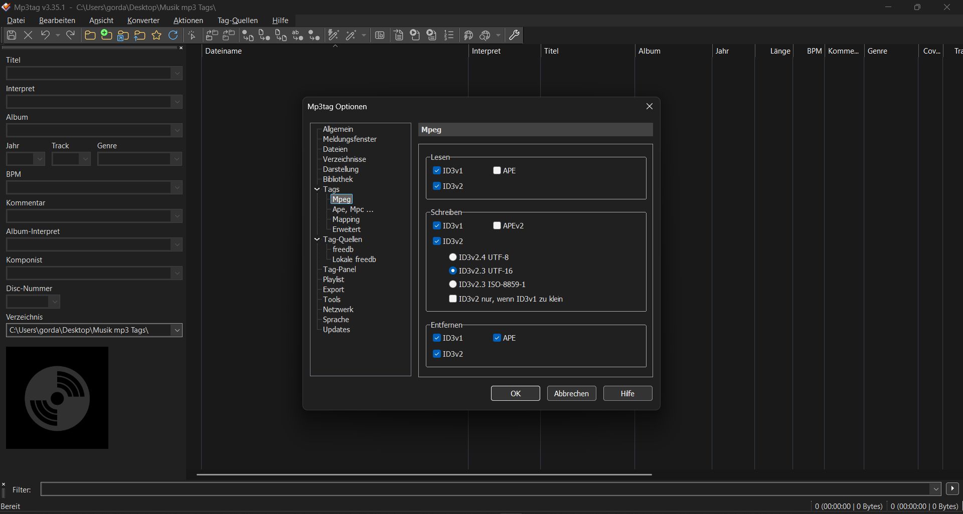This screenshot has width=963, height=514.
Task: Click the Hilfe button in the options dialog
Action: [628, 394]
